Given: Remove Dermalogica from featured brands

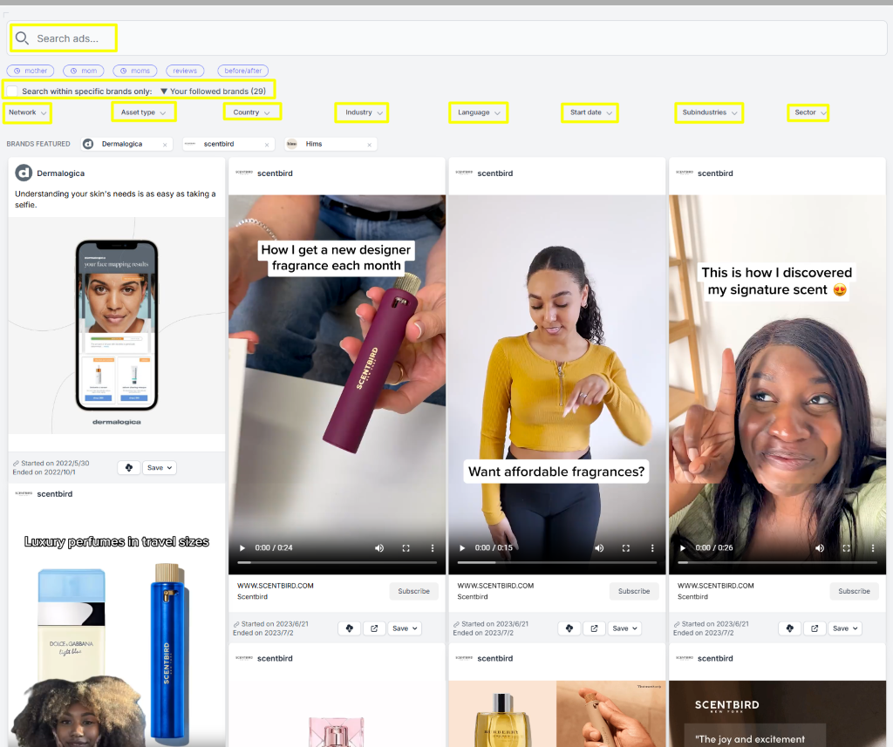Looking at the screenshot, I should pos(165,145).
